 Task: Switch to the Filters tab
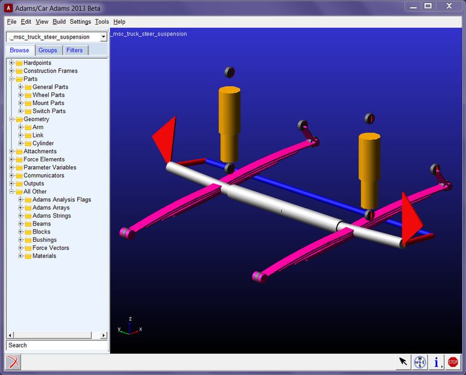point(74,50)
